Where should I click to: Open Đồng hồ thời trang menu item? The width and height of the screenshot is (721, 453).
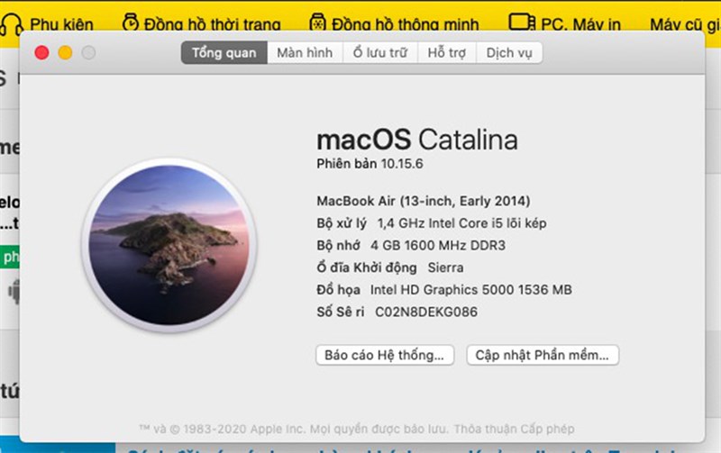pyautogui.click(x=212, y=24)
